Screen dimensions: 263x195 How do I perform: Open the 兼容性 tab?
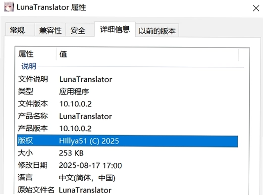coord(51,30)
